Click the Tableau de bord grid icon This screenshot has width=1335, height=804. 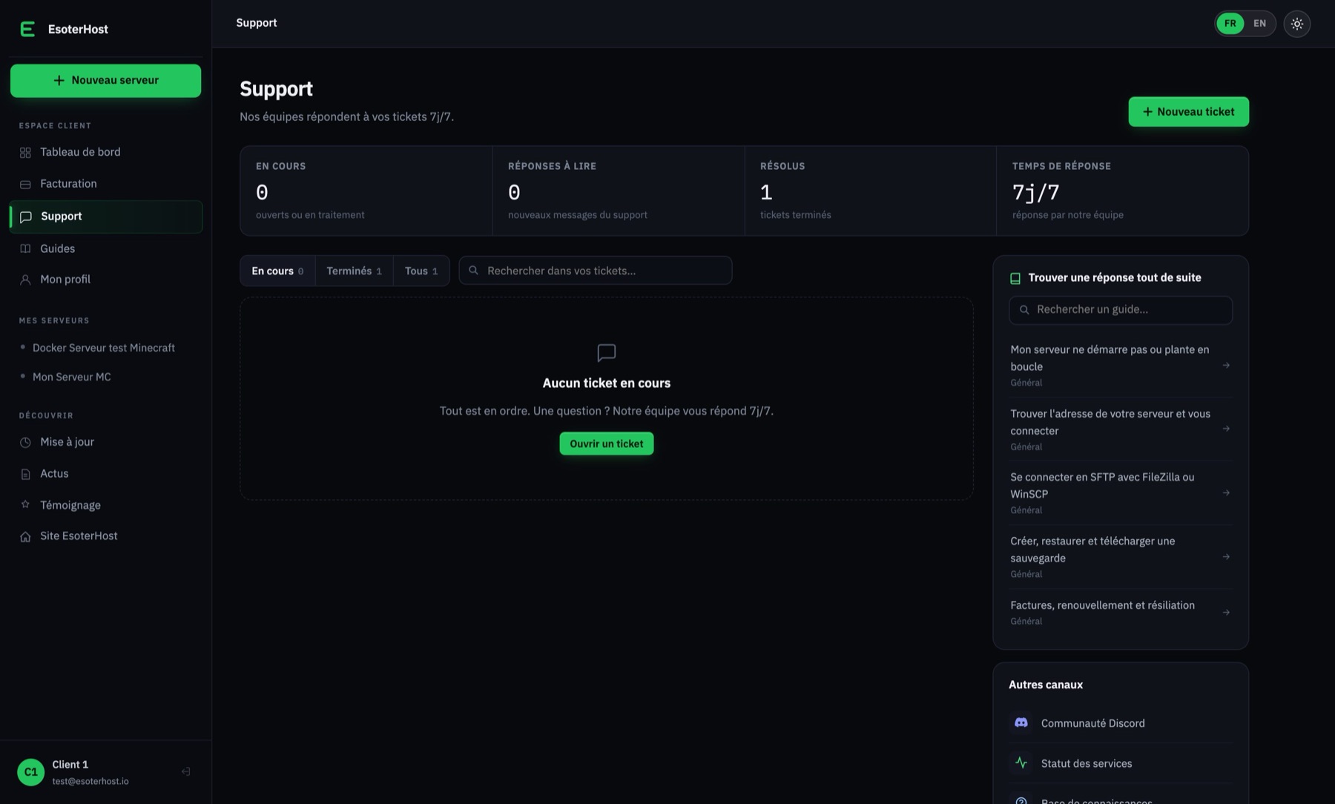pyautogui.click(x=25, y=152)
